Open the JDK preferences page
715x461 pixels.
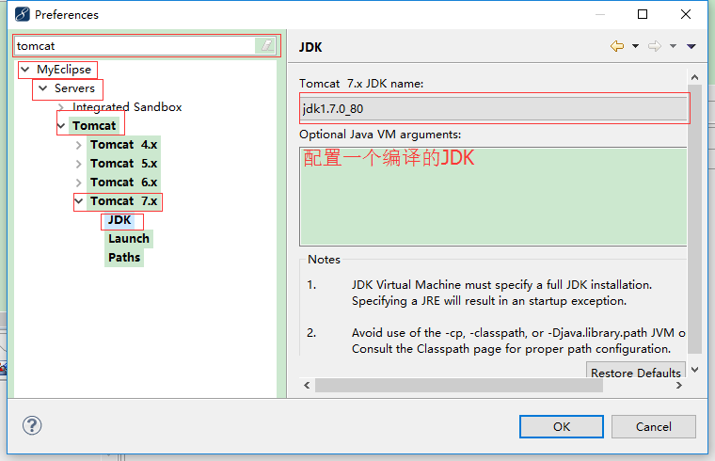(x=119, y=220)
